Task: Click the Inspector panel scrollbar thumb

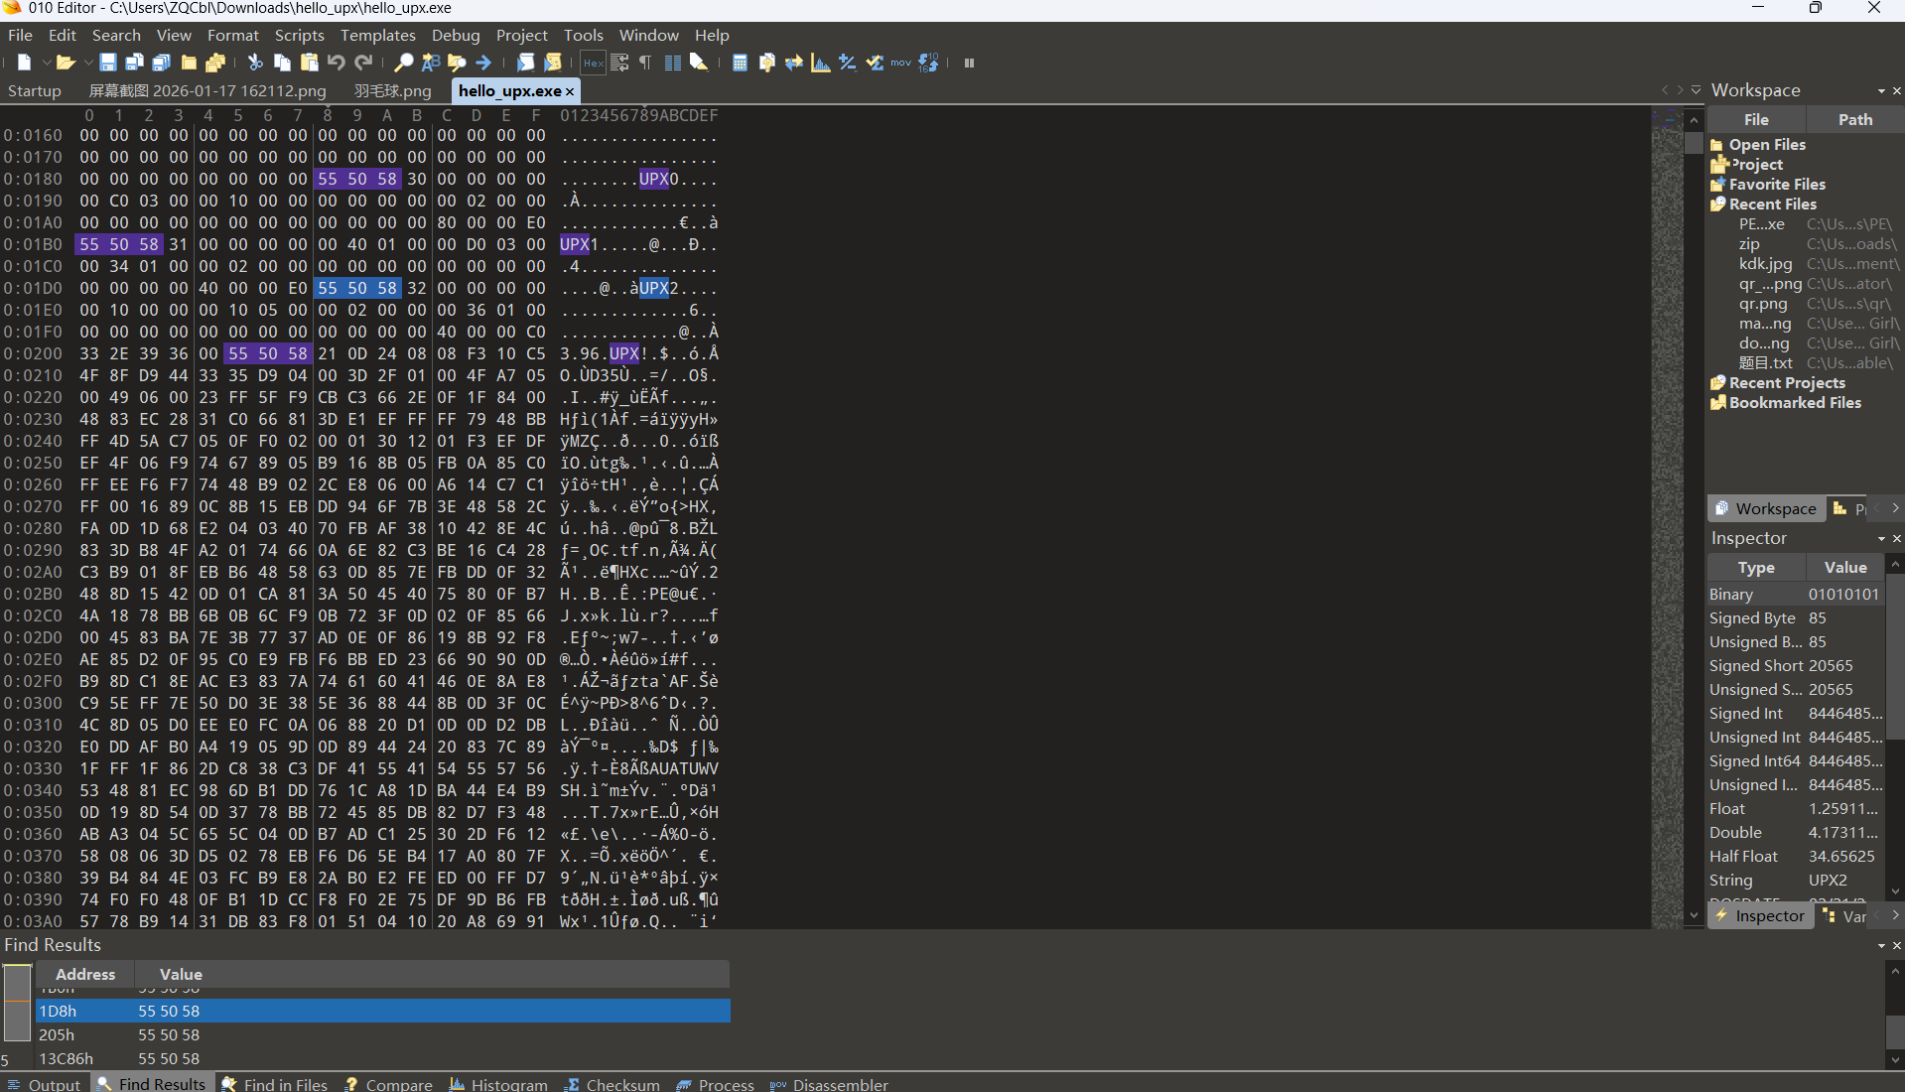Action: tap(1894, 655)
